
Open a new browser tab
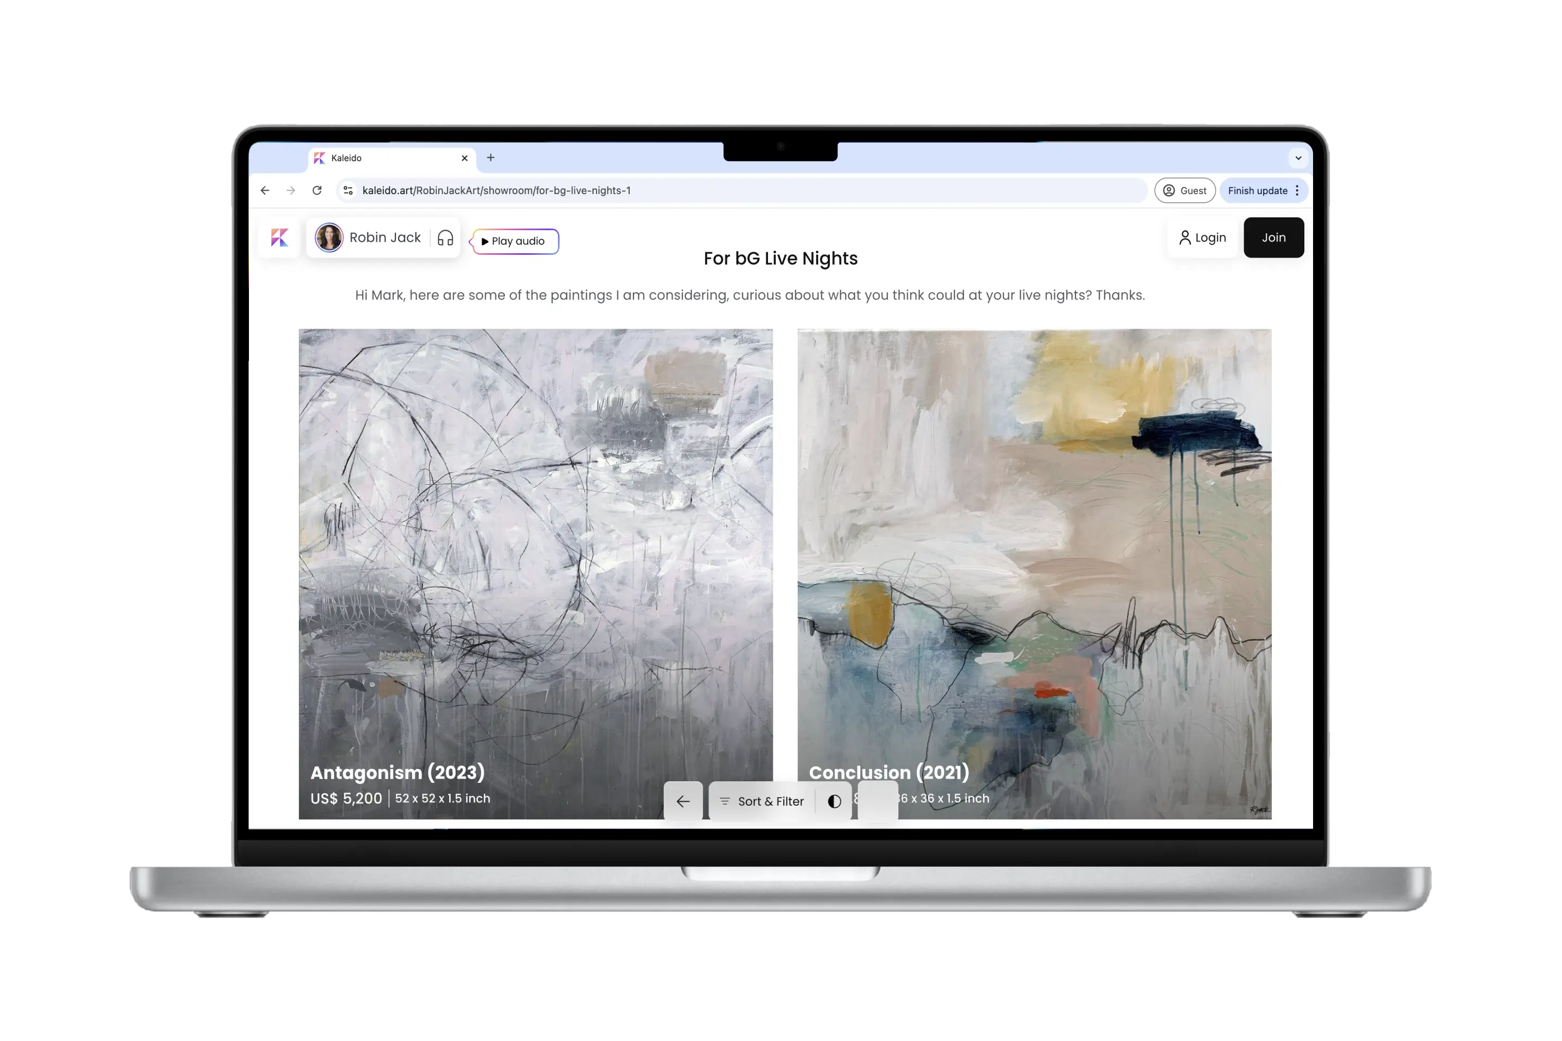click(491, 158)
